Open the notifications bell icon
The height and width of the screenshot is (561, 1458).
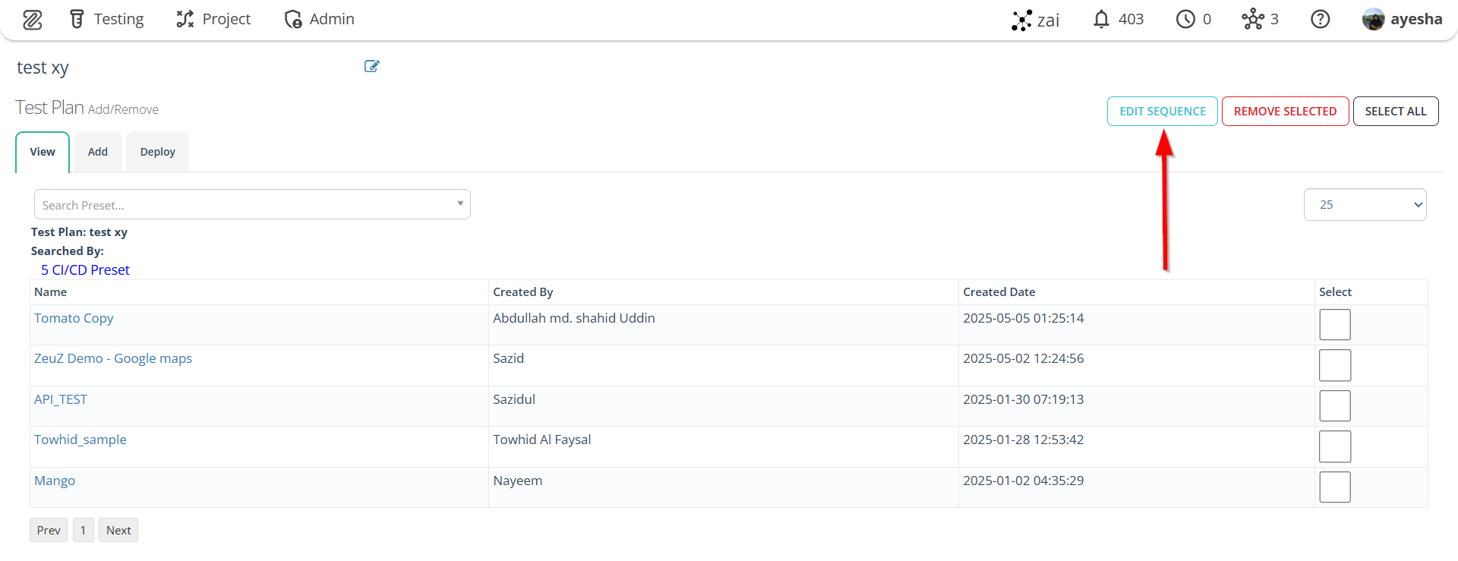point(1101,19)
